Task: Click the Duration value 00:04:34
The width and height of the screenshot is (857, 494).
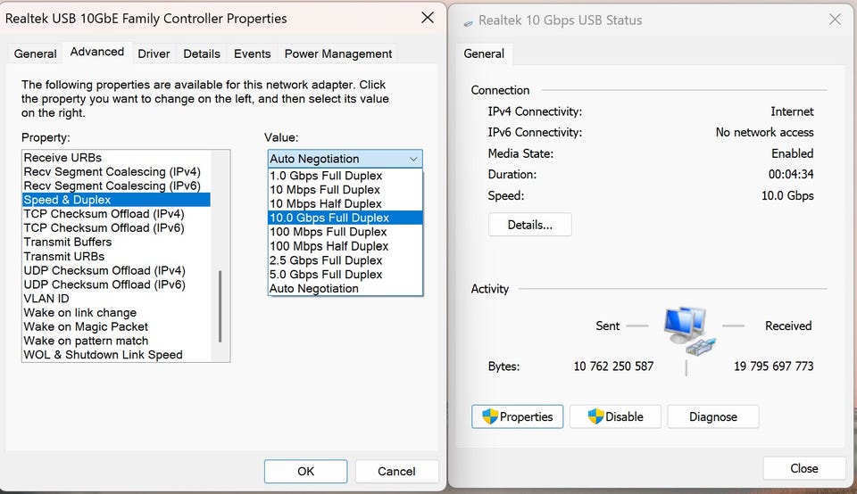Action: click(x=791, y=175)
